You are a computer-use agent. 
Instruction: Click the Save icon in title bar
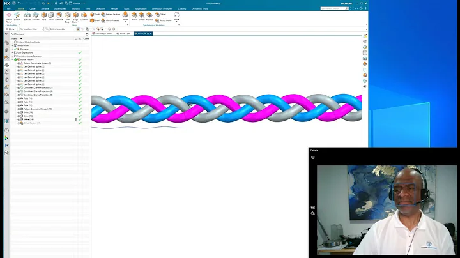click(x=14, y=3)
